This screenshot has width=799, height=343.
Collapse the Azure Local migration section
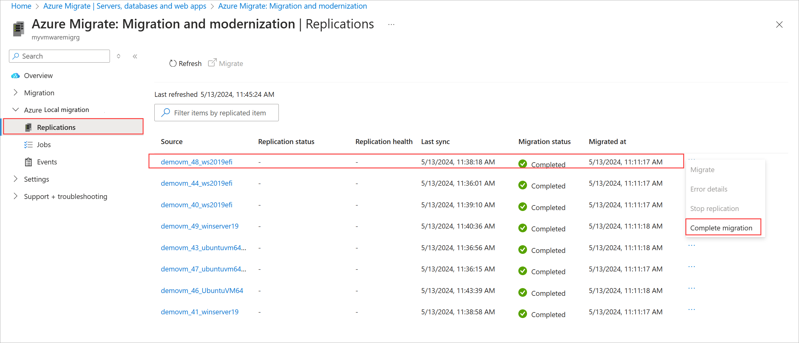pos(15,110)
